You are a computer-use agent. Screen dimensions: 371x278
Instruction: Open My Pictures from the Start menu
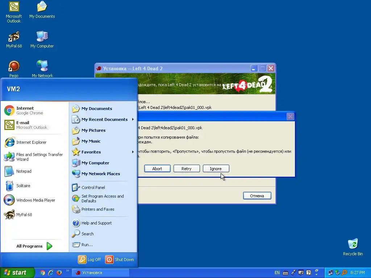tap(103, 130)
